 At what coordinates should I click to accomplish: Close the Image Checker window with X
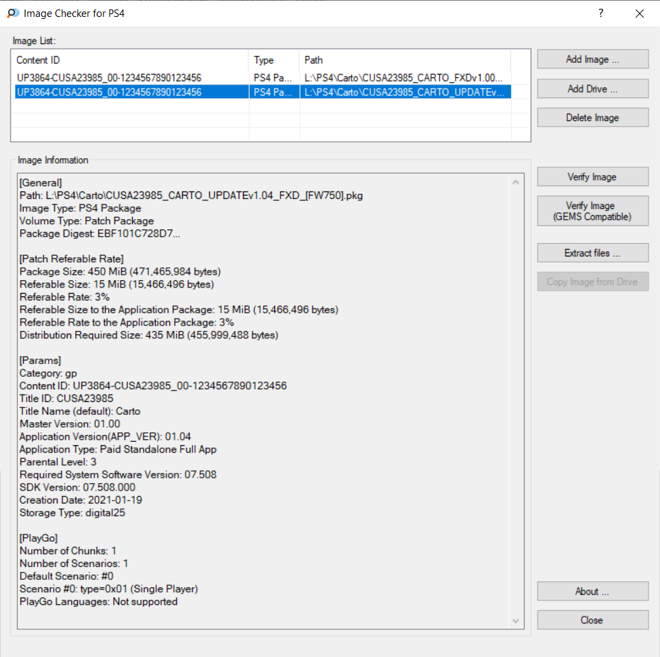tap(640, 14)
